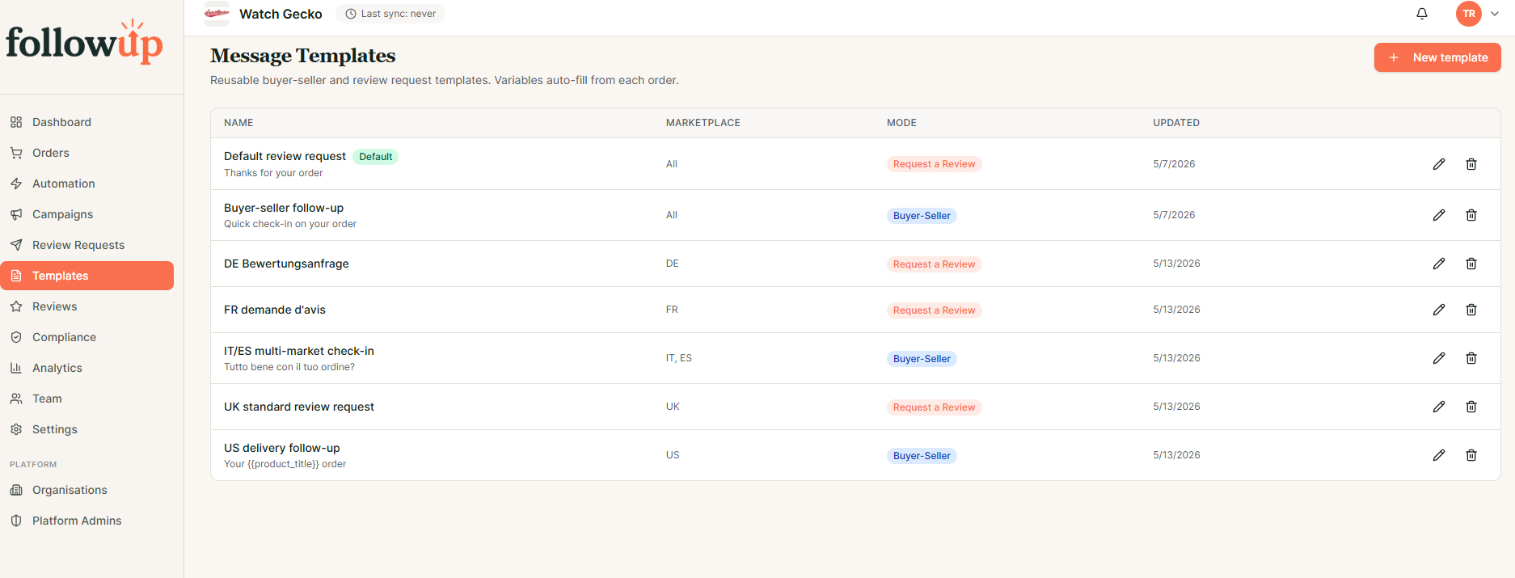Click the Watch Gecko store logo
Screen dimensions: 1515x578
(217, 14)
